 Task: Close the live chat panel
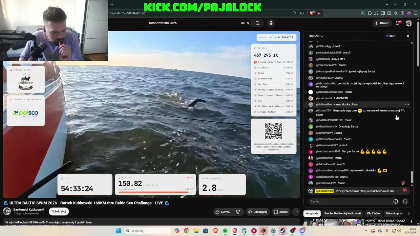(x=408, y=36)
